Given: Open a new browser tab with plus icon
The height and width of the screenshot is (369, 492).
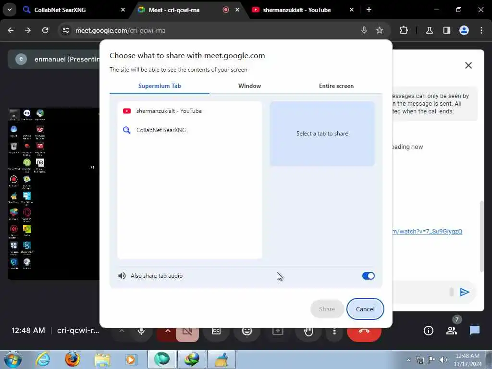Looking at the screenshot, I should 369,10.
